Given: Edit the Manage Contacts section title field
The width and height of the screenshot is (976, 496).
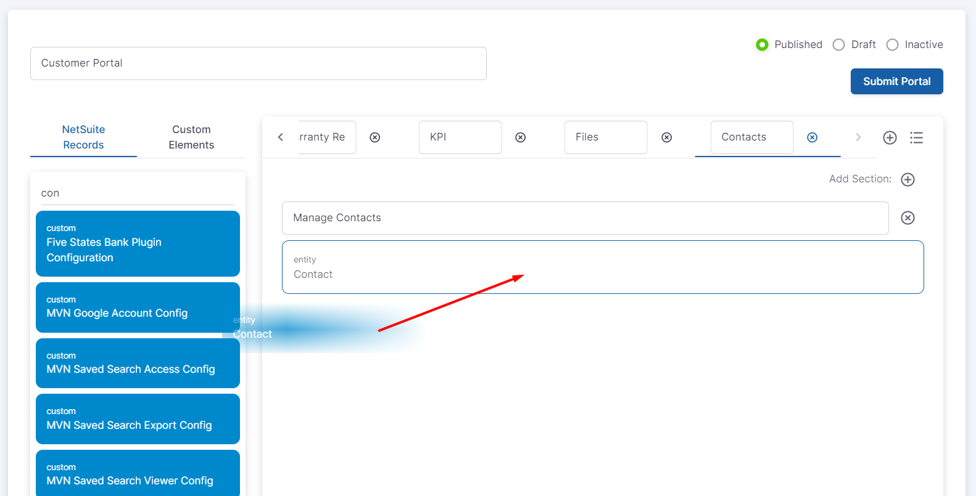Looking at the screenshot, I should coord(584,218).
